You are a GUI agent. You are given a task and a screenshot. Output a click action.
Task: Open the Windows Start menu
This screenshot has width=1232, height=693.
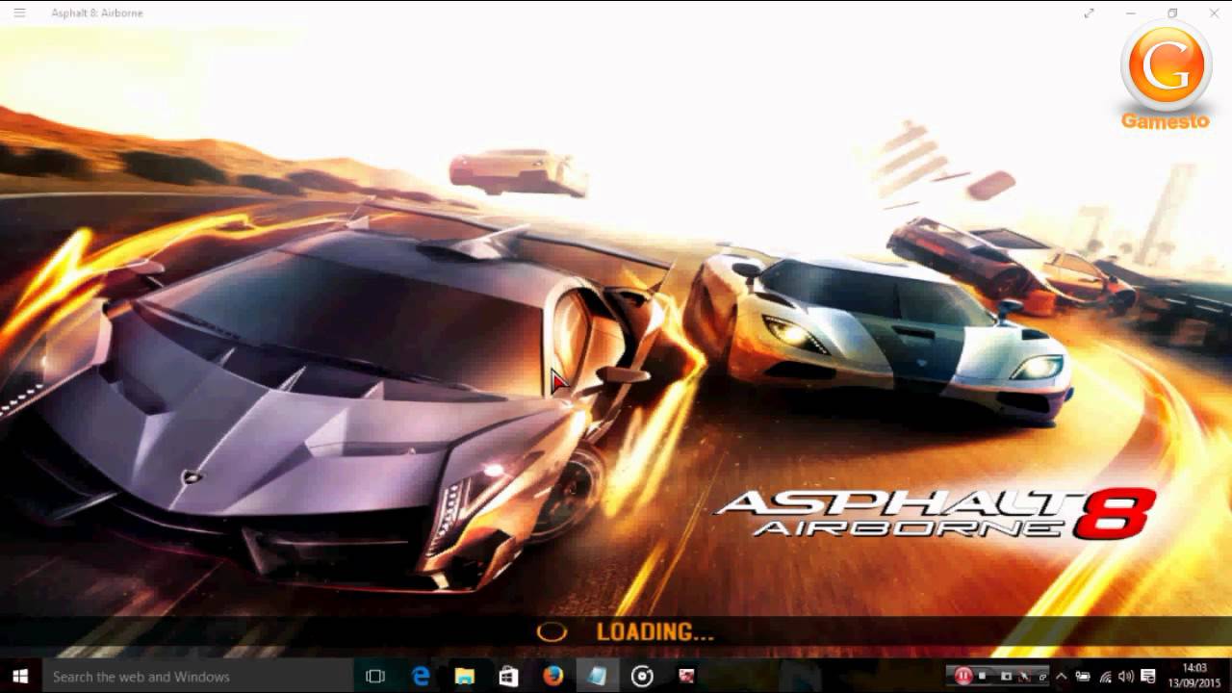19,677
